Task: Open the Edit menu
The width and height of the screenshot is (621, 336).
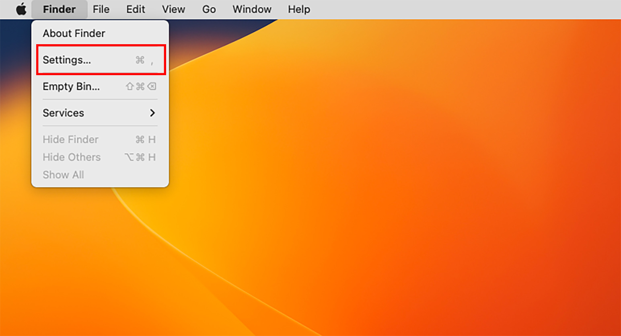Action: [x=136, y=9]
